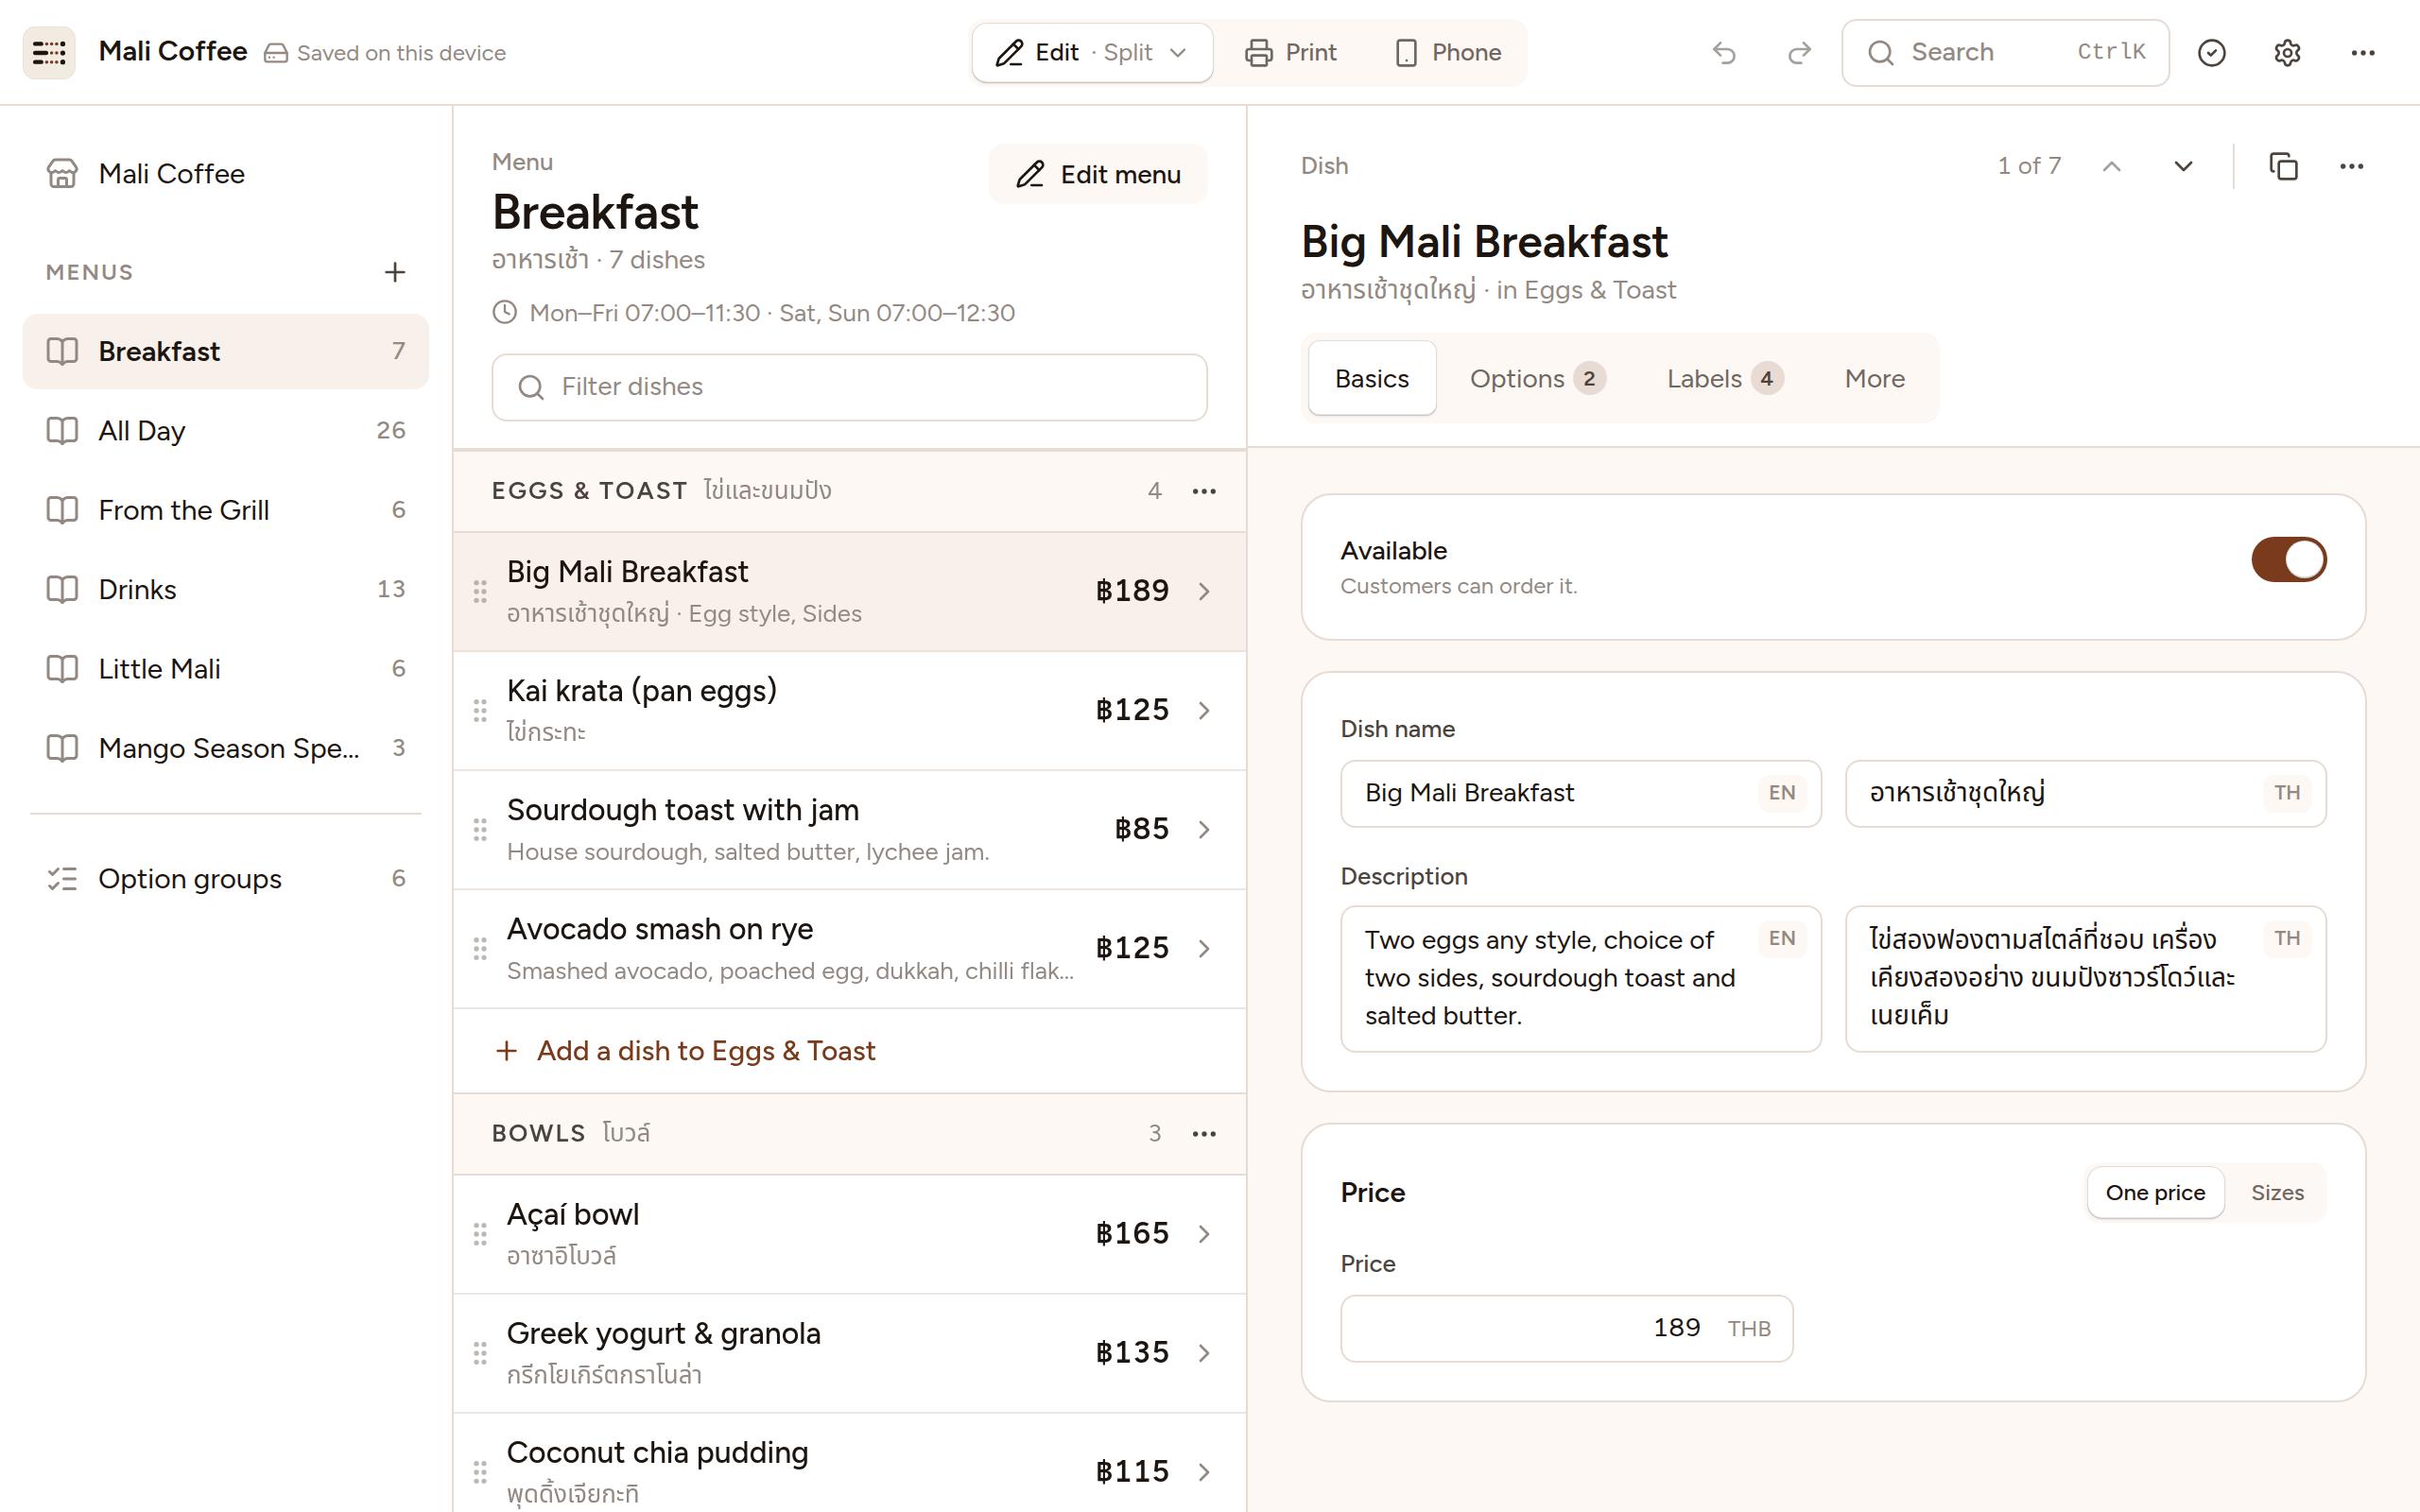Switch to Phone preview

click(x=1448, y=52)
